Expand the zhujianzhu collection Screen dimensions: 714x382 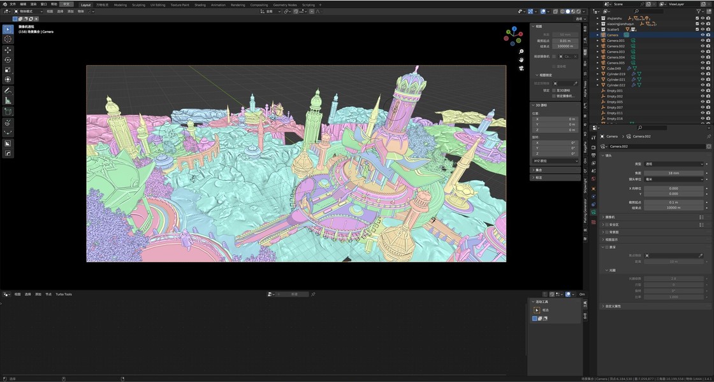[598, 18]
